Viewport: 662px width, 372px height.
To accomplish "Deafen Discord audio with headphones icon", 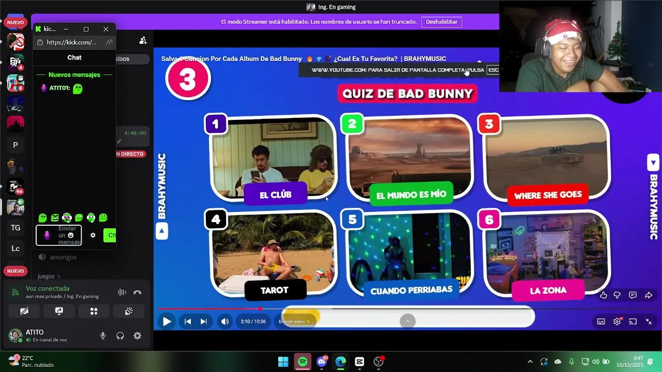I will tap(120, 336).
